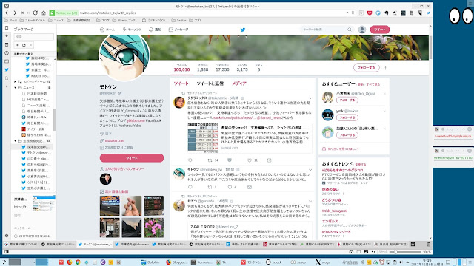Open the profile avatar menu in header
Screen dimensions: 474x266
coord(362,30)
